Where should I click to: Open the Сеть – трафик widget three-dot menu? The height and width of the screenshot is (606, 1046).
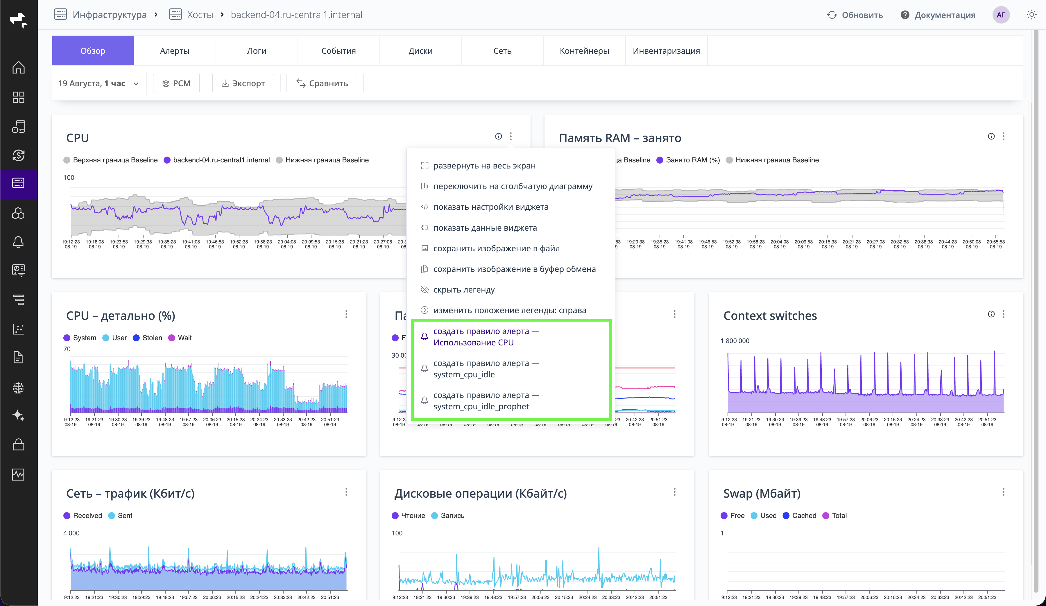346,492
